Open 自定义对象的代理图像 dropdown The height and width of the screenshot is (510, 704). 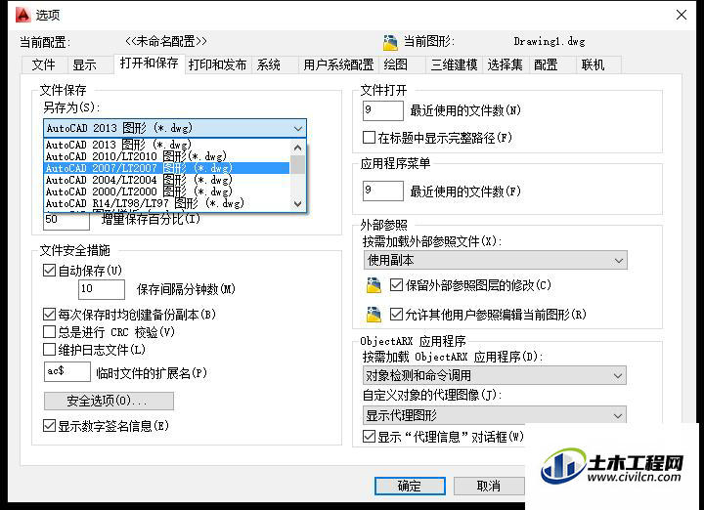point(494,415)
